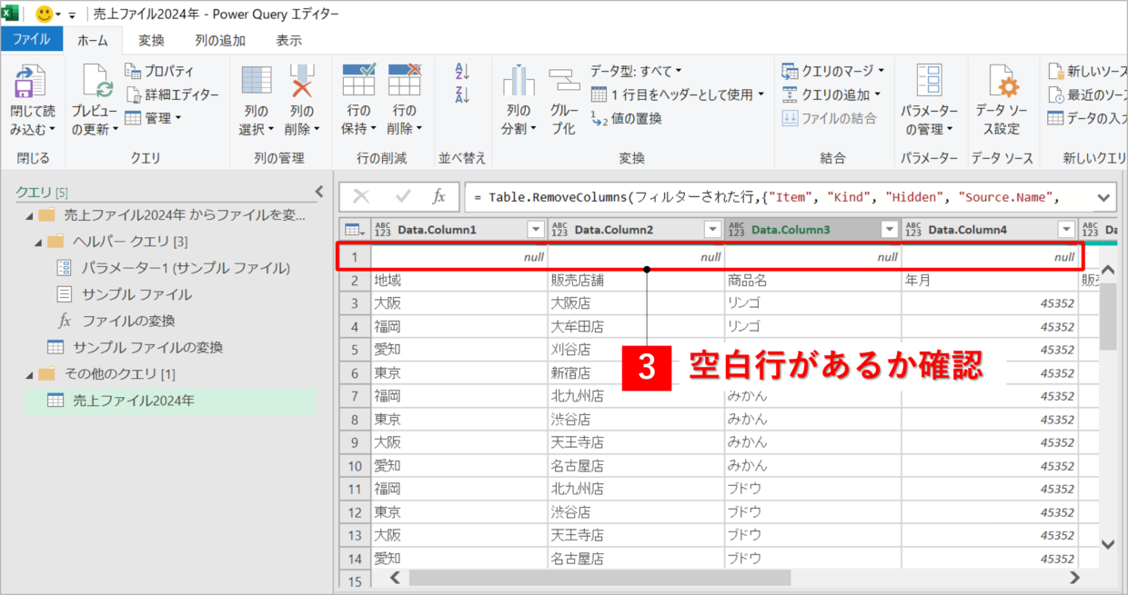Launch the 詳細エディター (Advanced Editor)
Viewport: 1128px width, 595px height.
tap(172, 94)
